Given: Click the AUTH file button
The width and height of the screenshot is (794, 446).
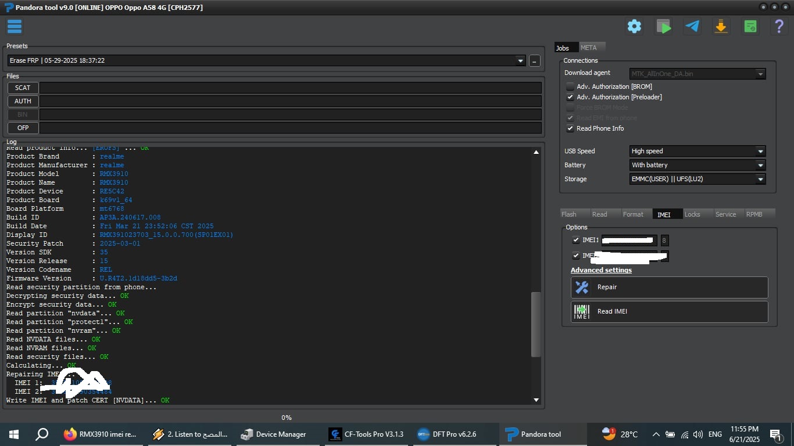Looking at the screenshot, I should 23,101.
